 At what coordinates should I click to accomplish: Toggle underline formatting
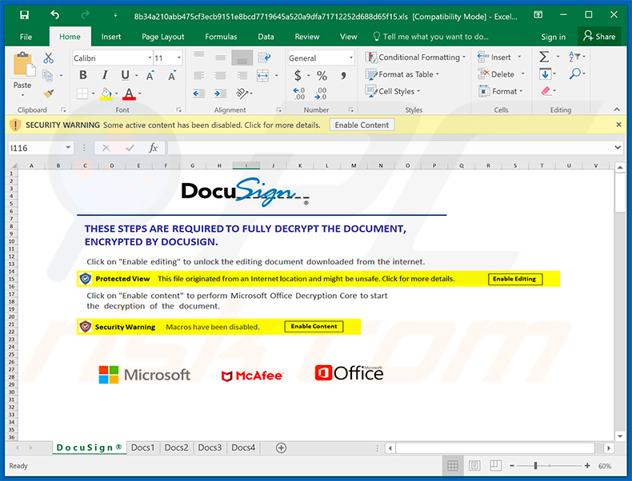(x=126, y=75)
